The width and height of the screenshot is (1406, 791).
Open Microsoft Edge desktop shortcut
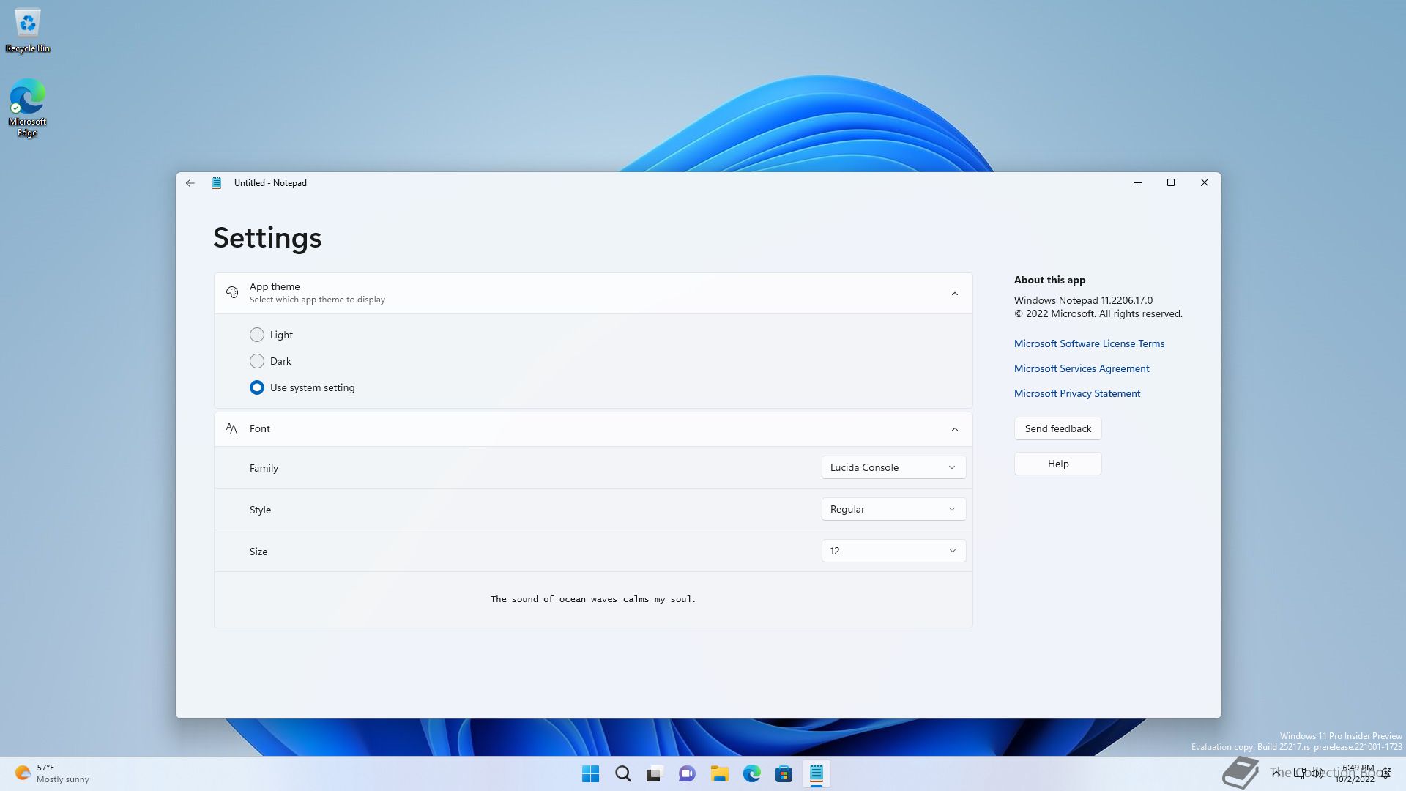(27, 108)
